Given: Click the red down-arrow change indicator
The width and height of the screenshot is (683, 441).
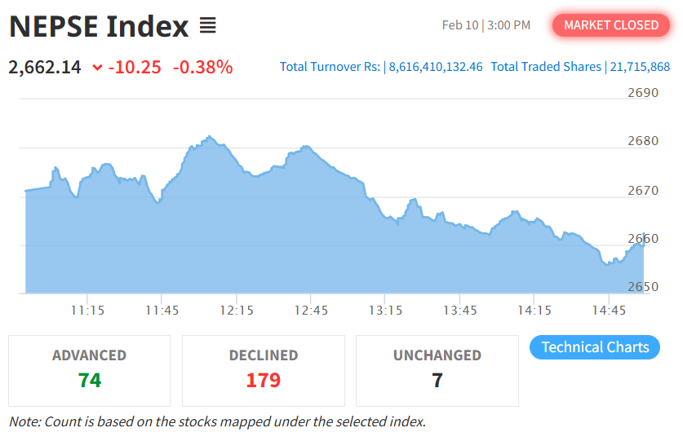Looking at the screenshot, I should pos(98,68).
